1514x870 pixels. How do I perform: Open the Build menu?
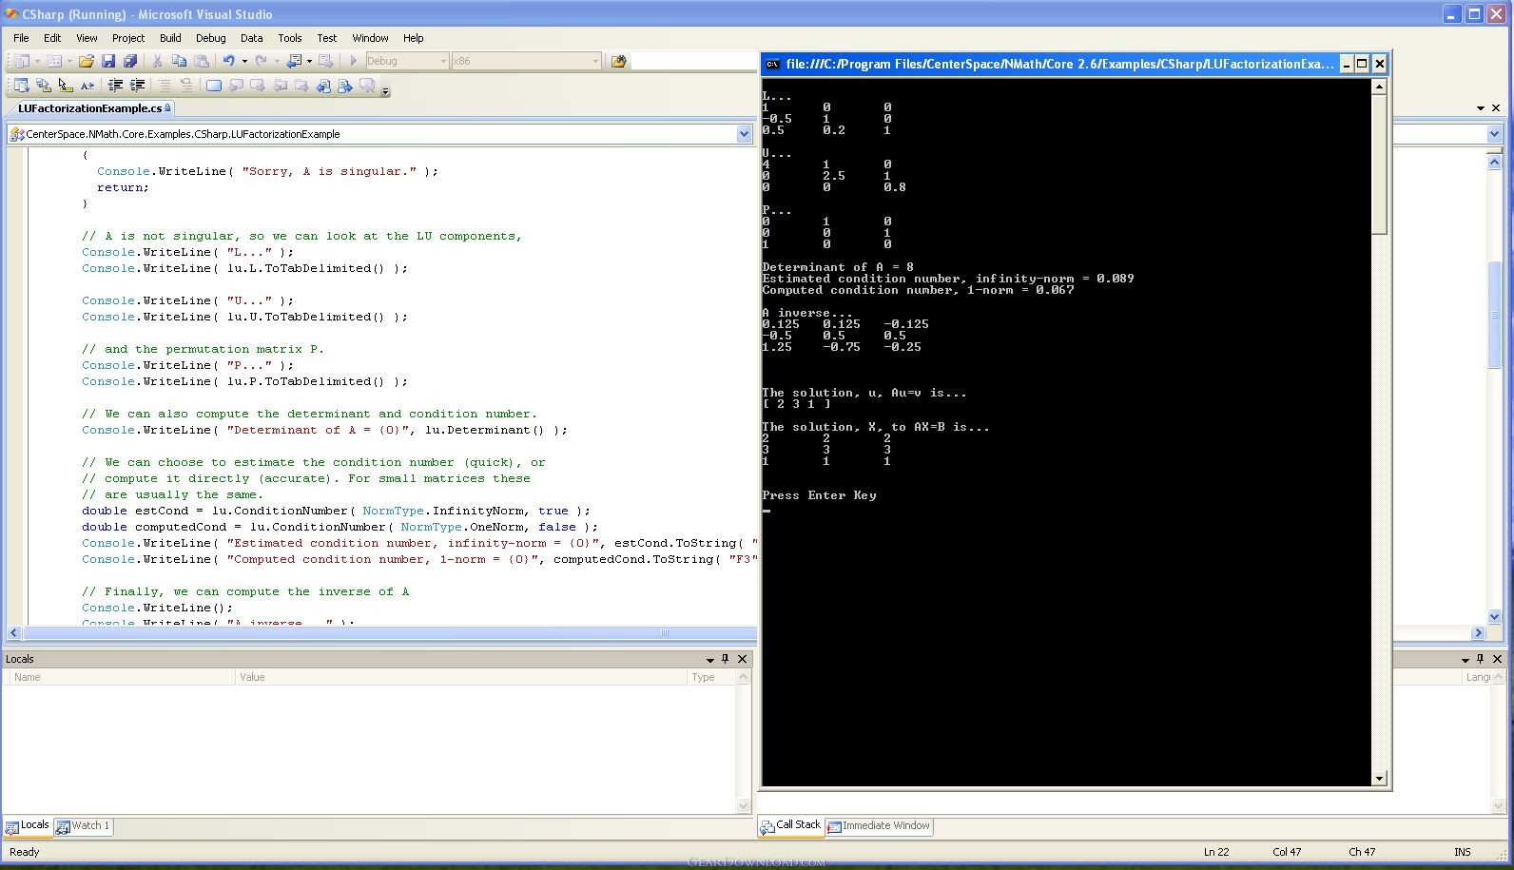tap(170, 38)
